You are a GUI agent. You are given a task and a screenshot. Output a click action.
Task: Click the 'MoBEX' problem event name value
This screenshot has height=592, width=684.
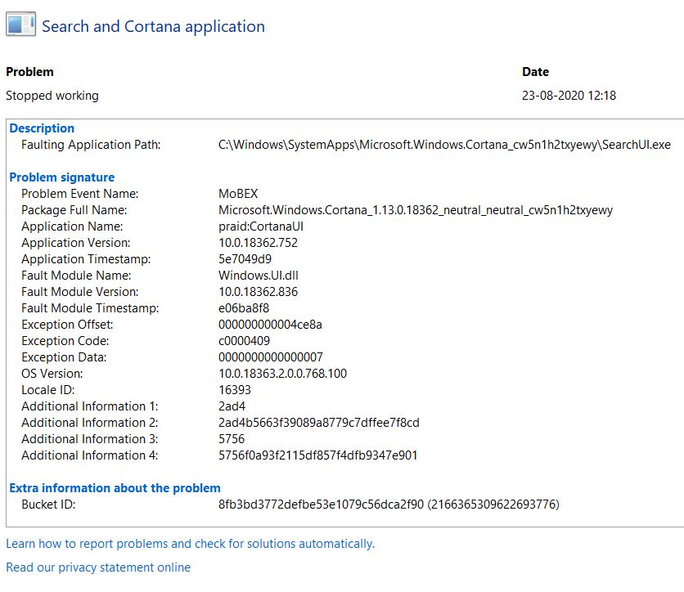coord(238,194)
